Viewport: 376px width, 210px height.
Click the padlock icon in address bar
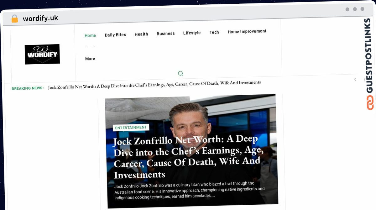tap(14, 19)
